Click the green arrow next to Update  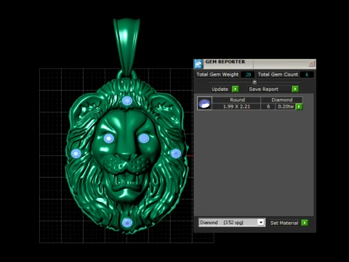pyautogui.click(x=235, y=89)
